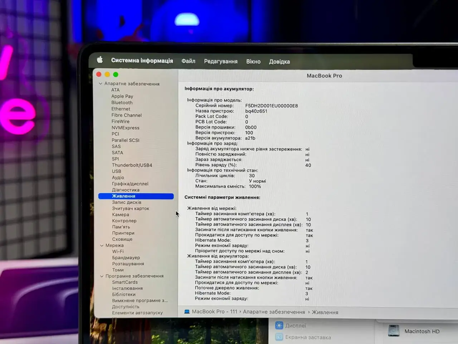Select SAS in the sidebar

pyautogui.click(x=116, y=146)
